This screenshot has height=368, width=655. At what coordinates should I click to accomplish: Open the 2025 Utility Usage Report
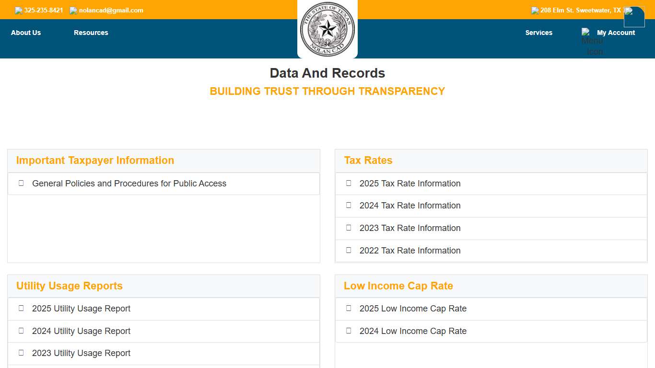(x=81, y=309)
